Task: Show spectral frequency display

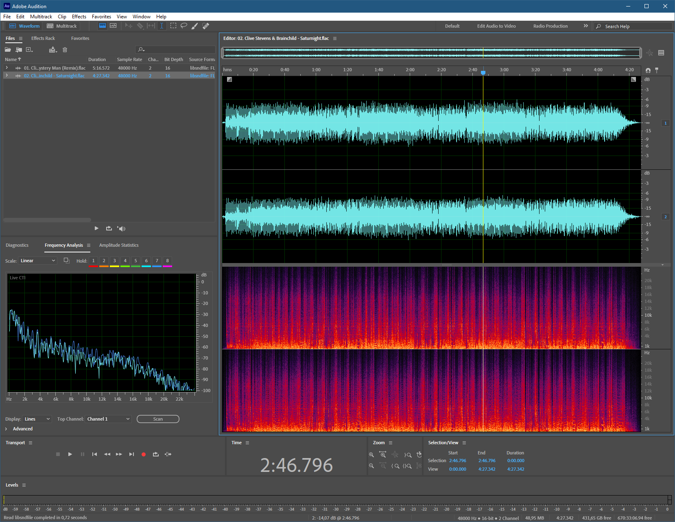Action: (103, 26)
